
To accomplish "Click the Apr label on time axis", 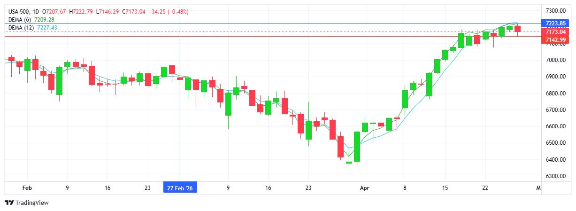I will 365,188.
